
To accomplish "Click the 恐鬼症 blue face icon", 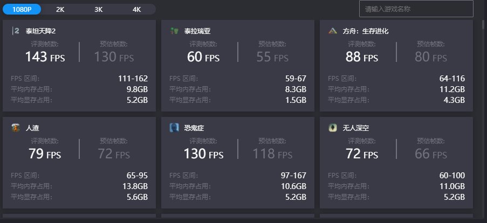I will click(174, 128).
